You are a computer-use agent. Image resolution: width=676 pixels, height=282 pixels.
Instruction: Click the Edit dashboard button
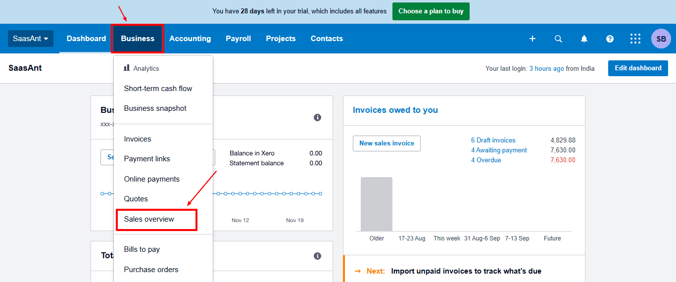tap(638, 68)
